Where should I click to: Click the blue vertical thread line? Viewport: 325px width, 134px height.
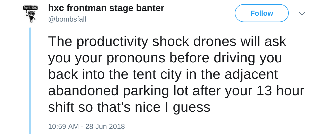click(x=30, y=80)
